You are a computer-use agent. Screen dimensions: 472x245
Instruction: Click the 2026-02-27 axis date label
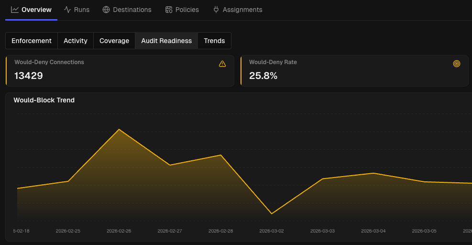tap(170, 231)
